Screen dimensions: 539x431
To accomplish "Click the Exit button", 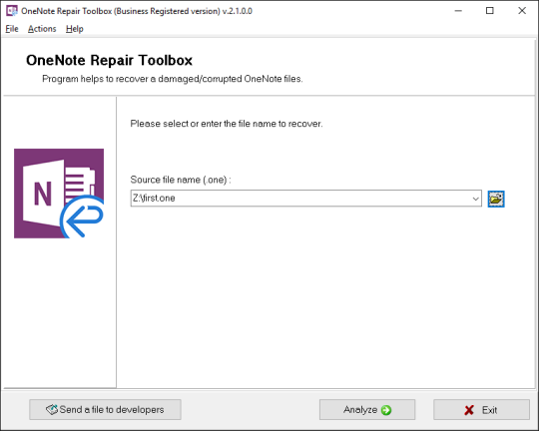I will click(481, 410).
